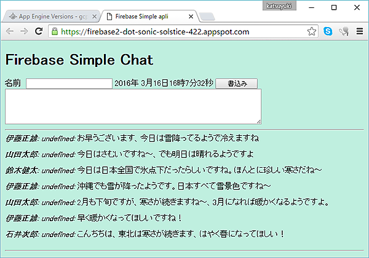Screen dimensions: 369x258
Task: Minimize the Chrome window
Action: pos(312,7)
